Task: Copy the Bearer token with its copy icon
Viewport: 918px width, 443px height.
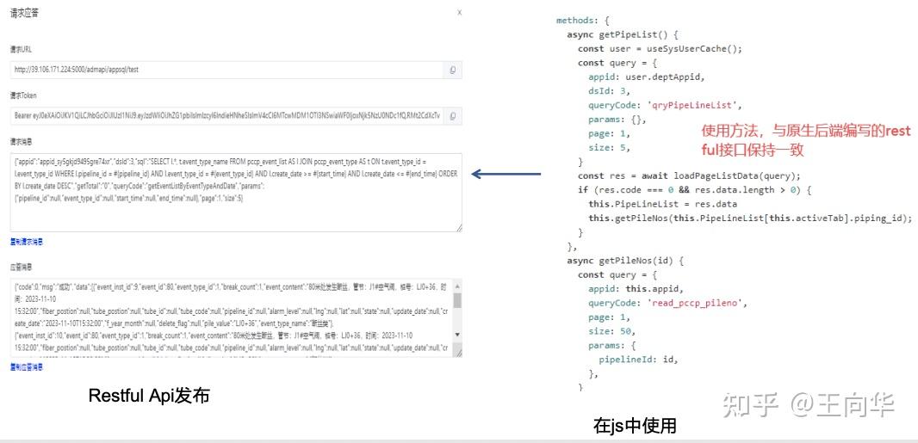Action: pos(453,116)
